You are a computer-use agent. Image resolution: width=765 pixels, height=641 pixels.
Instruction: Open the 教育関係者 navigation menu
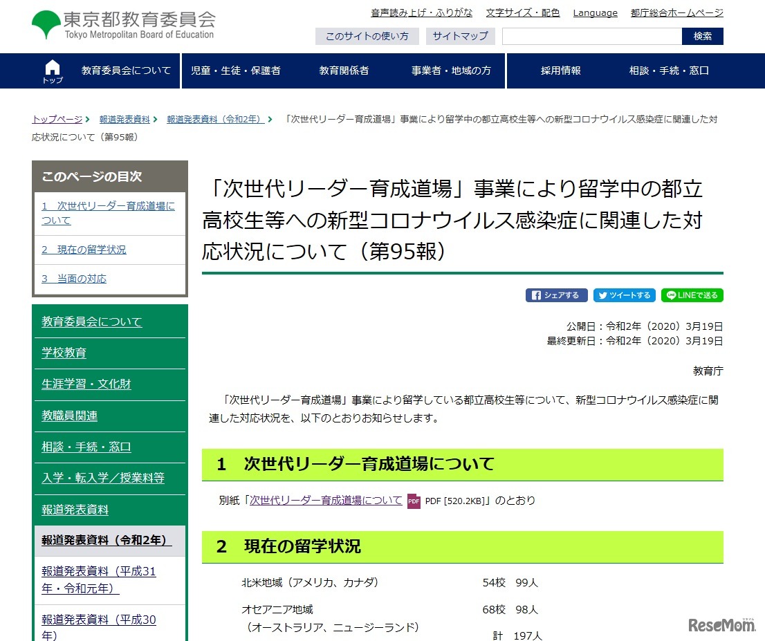pyautogui.click(x=344, y=71)
